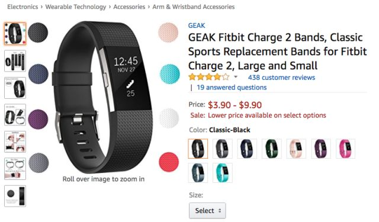The width and height of the screenshot is (379, 222).
Task: Select the teal band color option
Action: 223,173
